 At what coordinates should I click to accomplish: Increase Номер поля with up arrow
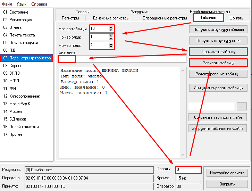tap(111, 43)
